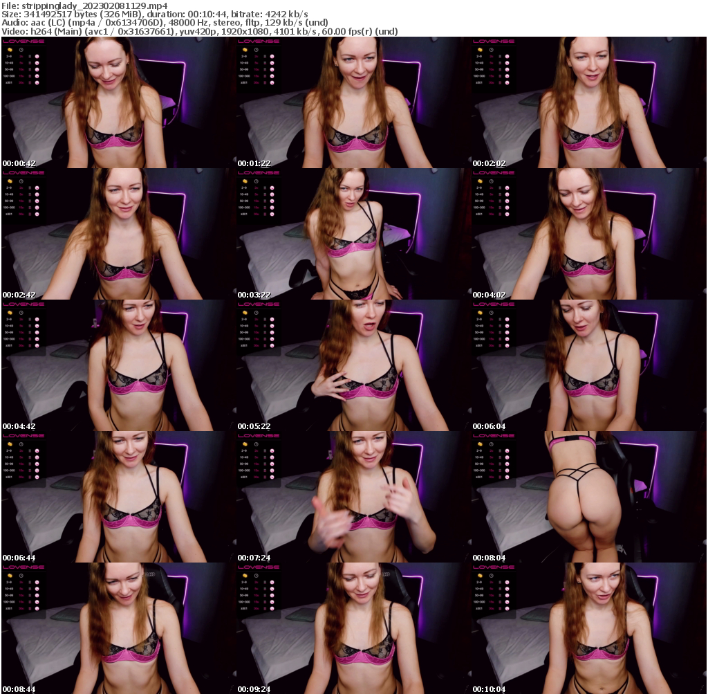Click the pink toy icon for the 2-9 token tier
The height and width of the screenshot is (694, 708).
(37, 56)
